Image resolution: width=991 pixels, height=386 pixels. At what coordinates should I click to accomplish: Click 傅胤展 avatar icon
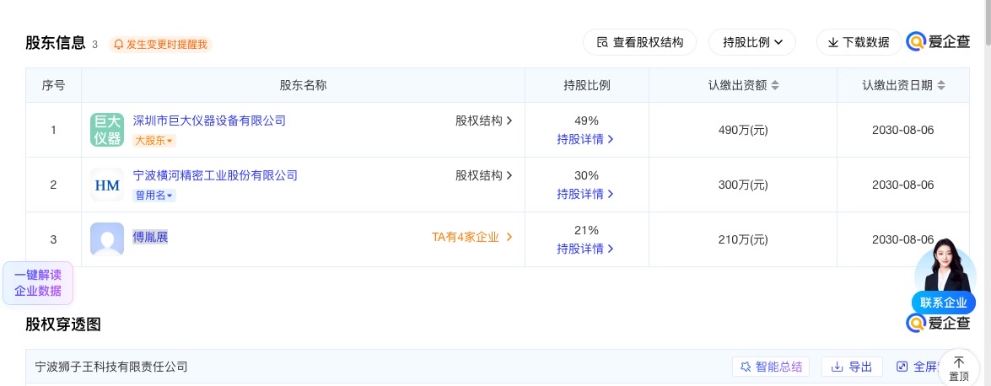point(107,239)
